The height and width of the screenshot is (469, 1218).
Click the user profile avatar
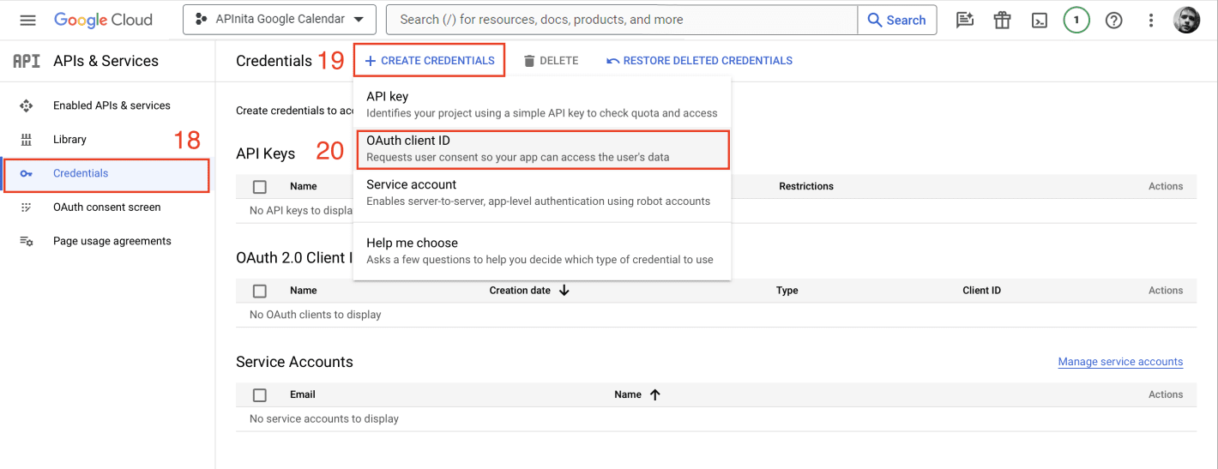click(x=1186, y=20)
